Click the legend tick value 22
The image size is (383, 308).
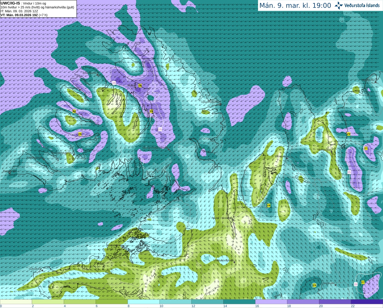(353, 306)
